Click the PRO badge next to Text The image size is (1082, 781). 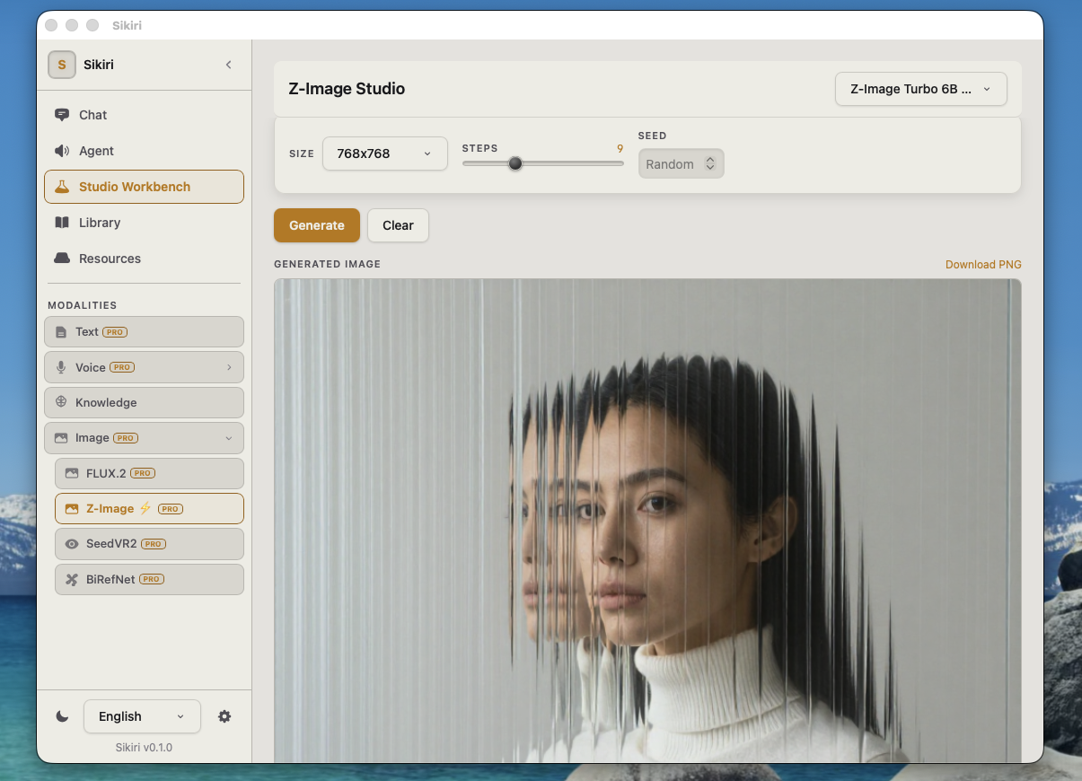point(115,332)
